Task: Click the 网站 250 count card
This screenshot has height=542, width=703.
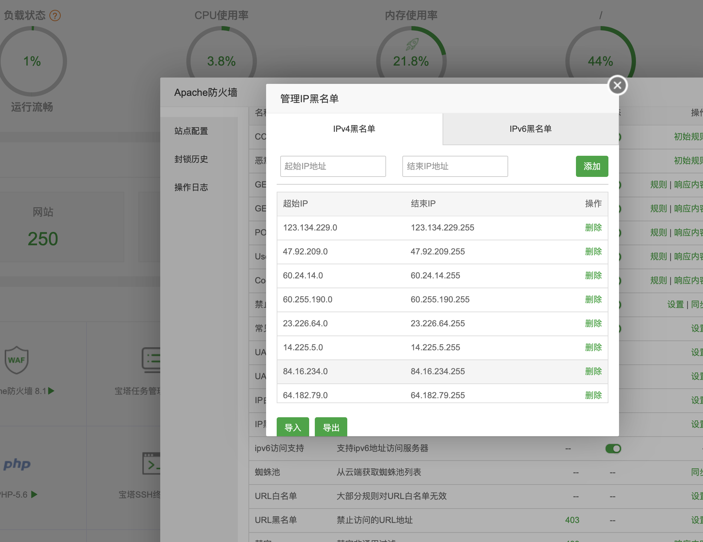Action: (x=61, y=227)
